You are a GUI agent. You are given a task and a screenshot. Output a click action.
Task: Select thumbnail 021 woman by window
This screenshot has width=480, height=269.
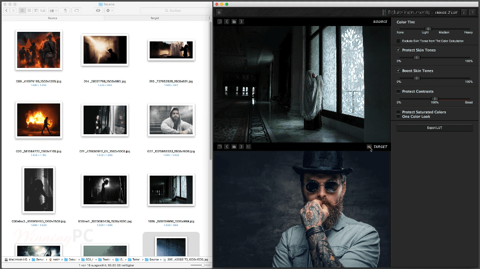105,120
